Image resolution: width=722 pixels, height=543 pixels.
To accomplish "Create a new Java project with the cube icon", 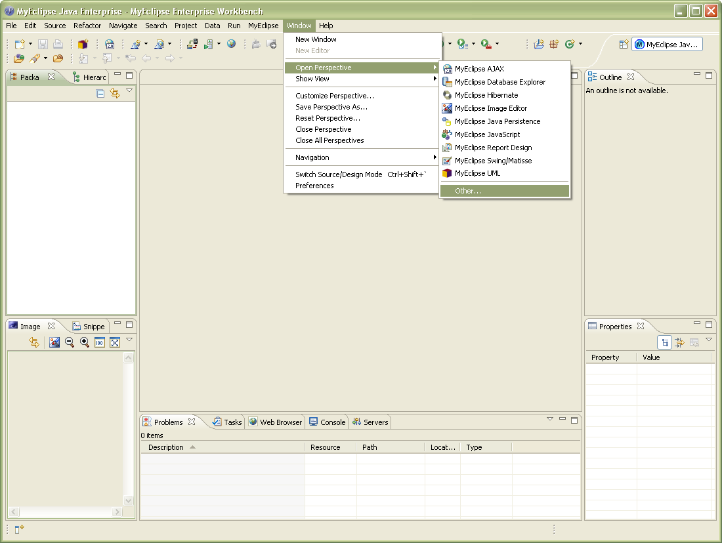I will click(81, 44).
